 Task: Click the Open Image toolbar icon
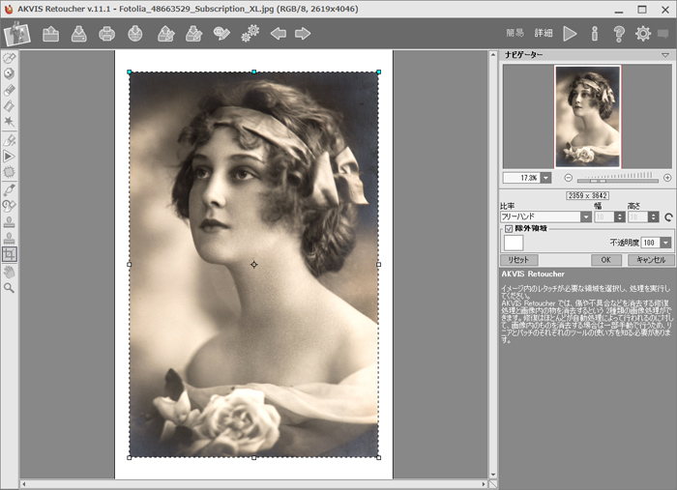[x=51, y=34]
